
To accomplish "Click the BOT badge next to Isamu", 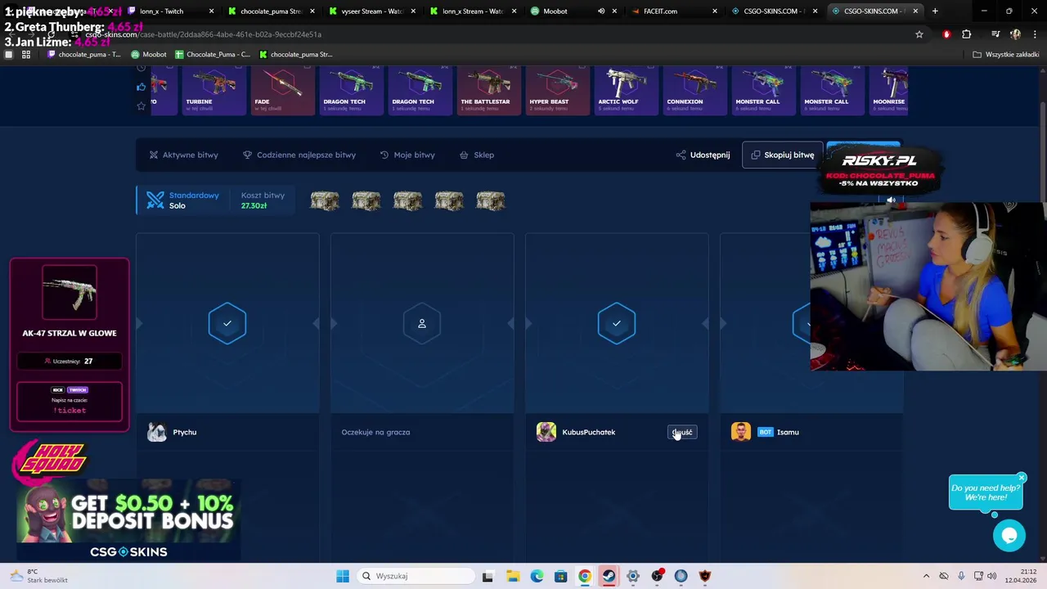I will [765, 432].
